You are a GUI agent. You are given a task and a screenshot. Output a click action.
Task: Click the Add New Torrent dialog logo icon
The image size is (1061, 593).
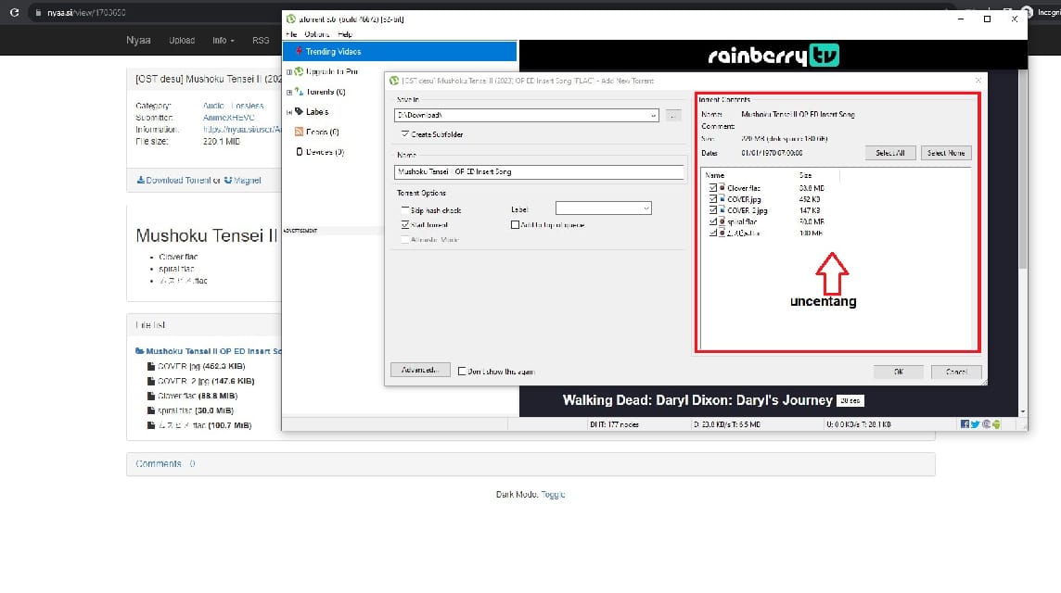point(394,81)
